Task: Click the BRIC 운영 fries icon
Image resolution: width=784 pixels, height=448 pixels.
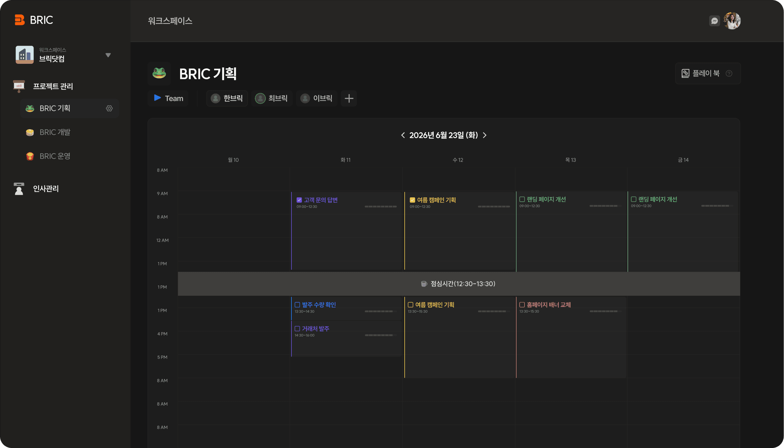Action: point(30,156)
